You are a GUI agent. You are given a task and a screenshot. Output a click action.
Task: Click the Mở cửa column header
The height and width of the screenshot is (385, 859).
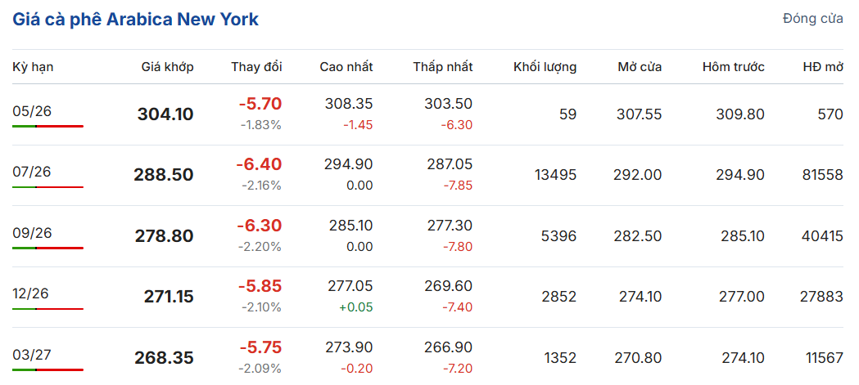click(640, 67)
